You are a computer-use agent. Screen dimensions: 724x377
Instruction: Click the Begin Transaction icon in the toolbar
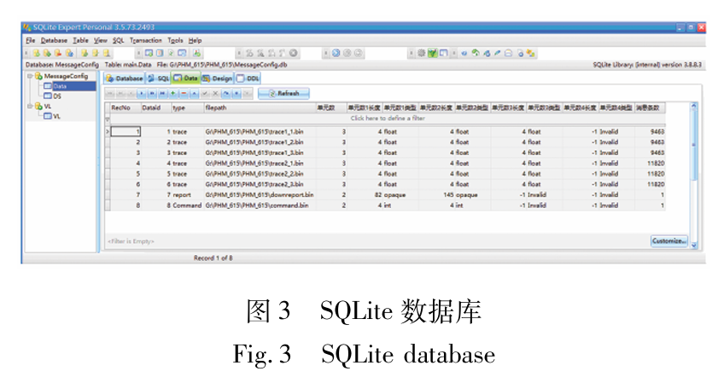coord(336,53)
